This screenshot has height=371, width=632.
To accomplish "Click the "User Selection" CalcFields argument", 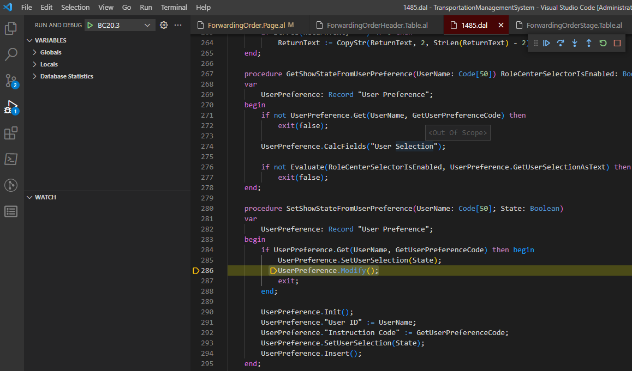I will click(x=404, y=147).
